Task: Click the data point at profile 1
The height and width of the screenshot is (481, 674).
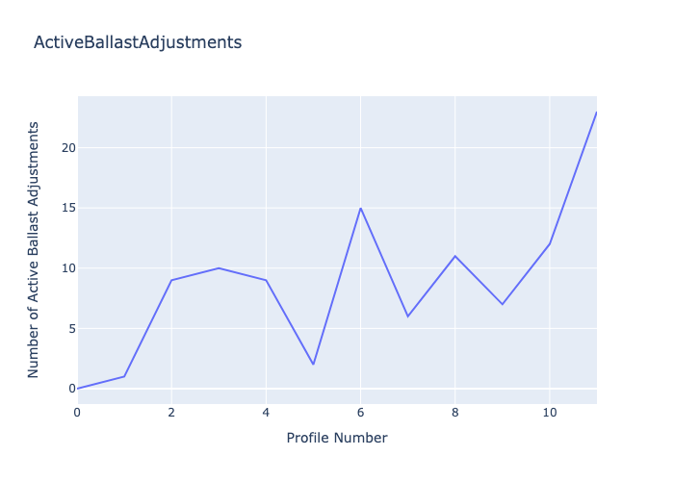Action: click(125, 376)
